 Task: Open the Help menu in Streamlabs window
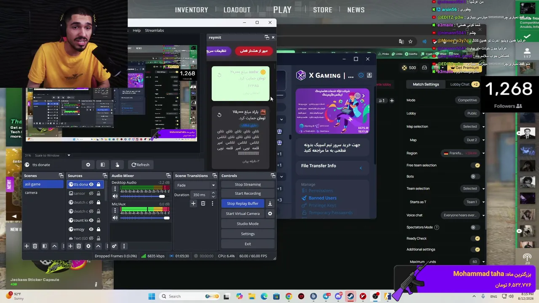click(137, 30)
